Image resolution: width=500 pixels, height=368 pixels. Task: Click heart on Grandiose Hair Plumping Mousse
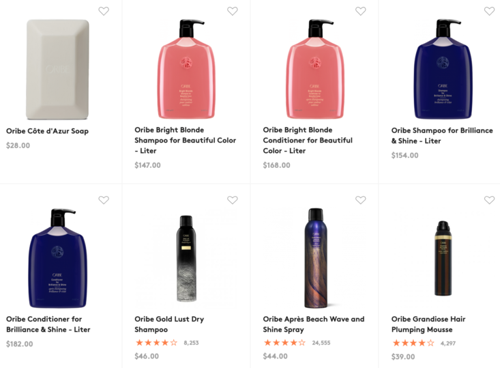coord(489,200)
